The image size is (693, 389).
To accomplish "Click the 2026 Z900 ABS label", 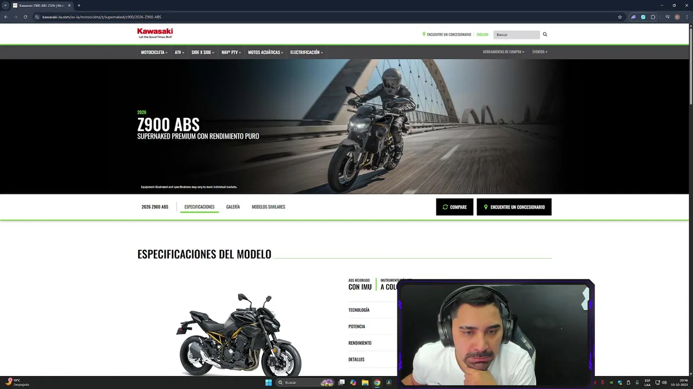I will pyautogui.click(x=155, y=207).
